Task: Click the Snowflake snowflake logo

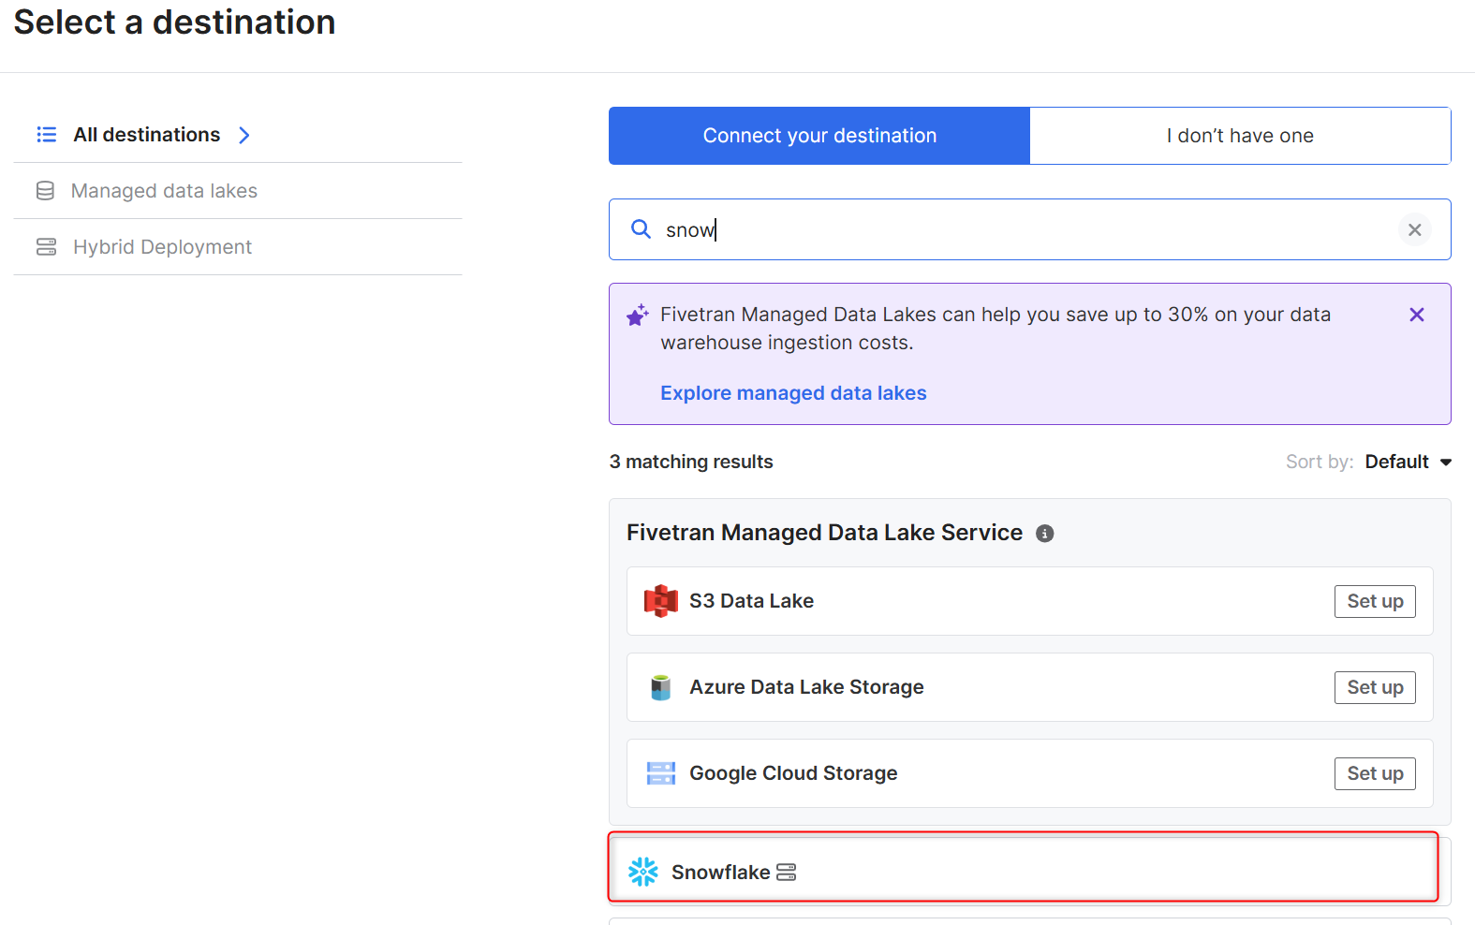Action: [x=643, y=872]
